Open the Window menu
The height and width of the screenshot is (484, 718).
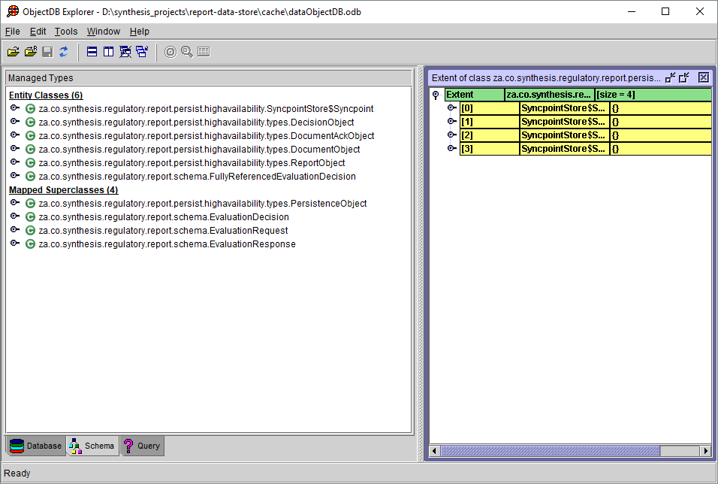click(x=104, y=31)
